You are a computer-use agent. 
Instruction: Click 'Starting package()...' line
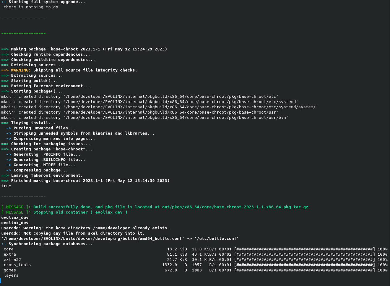[32, 91]
